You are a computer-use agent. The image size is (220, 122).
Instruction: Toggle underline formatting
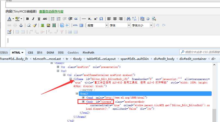click(39, 19)
